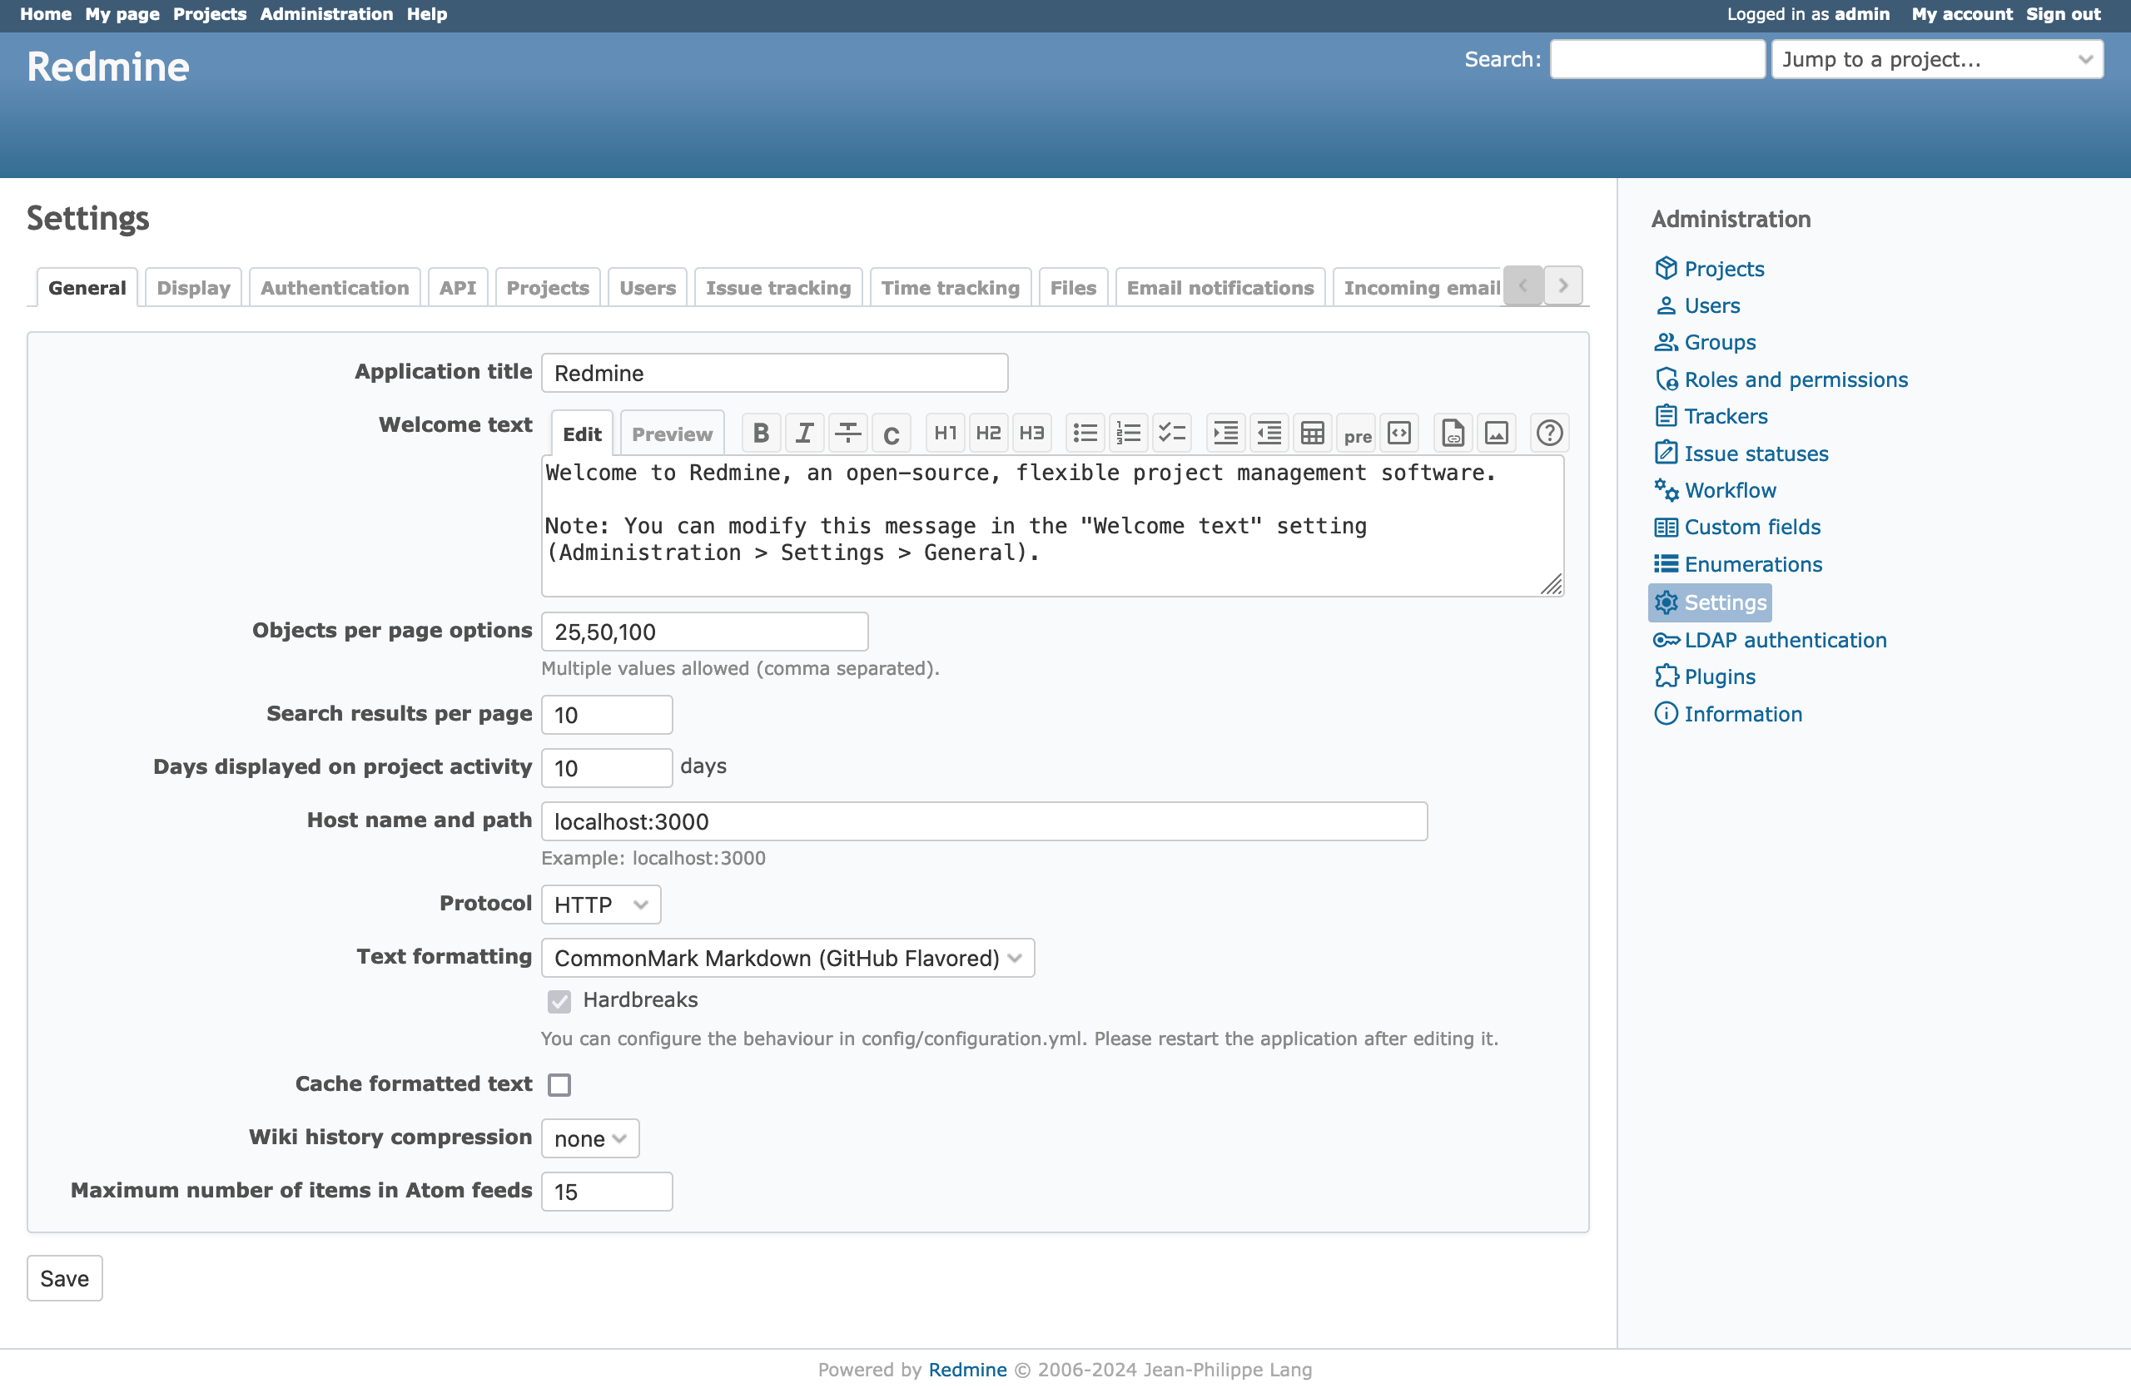Insert inline code with the C button
The image size is (2131, 1388).
(x=891, y=434)
